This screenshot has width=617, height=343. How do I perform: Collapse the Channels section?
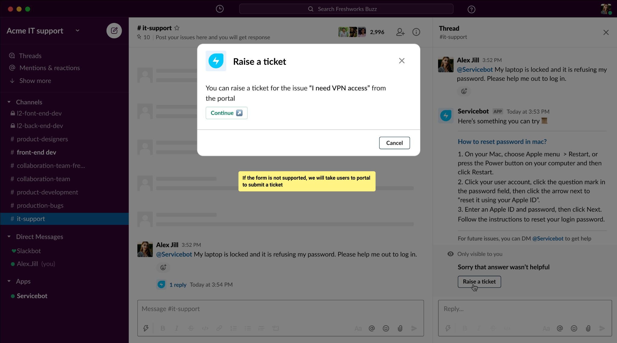pyautogui.click(x=9, y=102)
